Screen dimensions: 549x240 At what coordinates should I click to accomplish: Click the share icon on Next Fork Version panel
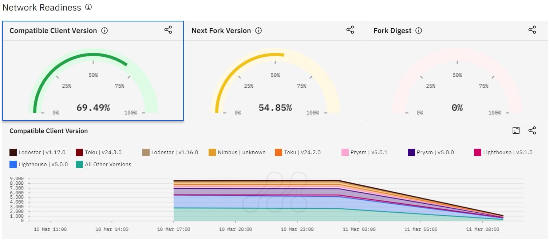click(x=350, y=30)
